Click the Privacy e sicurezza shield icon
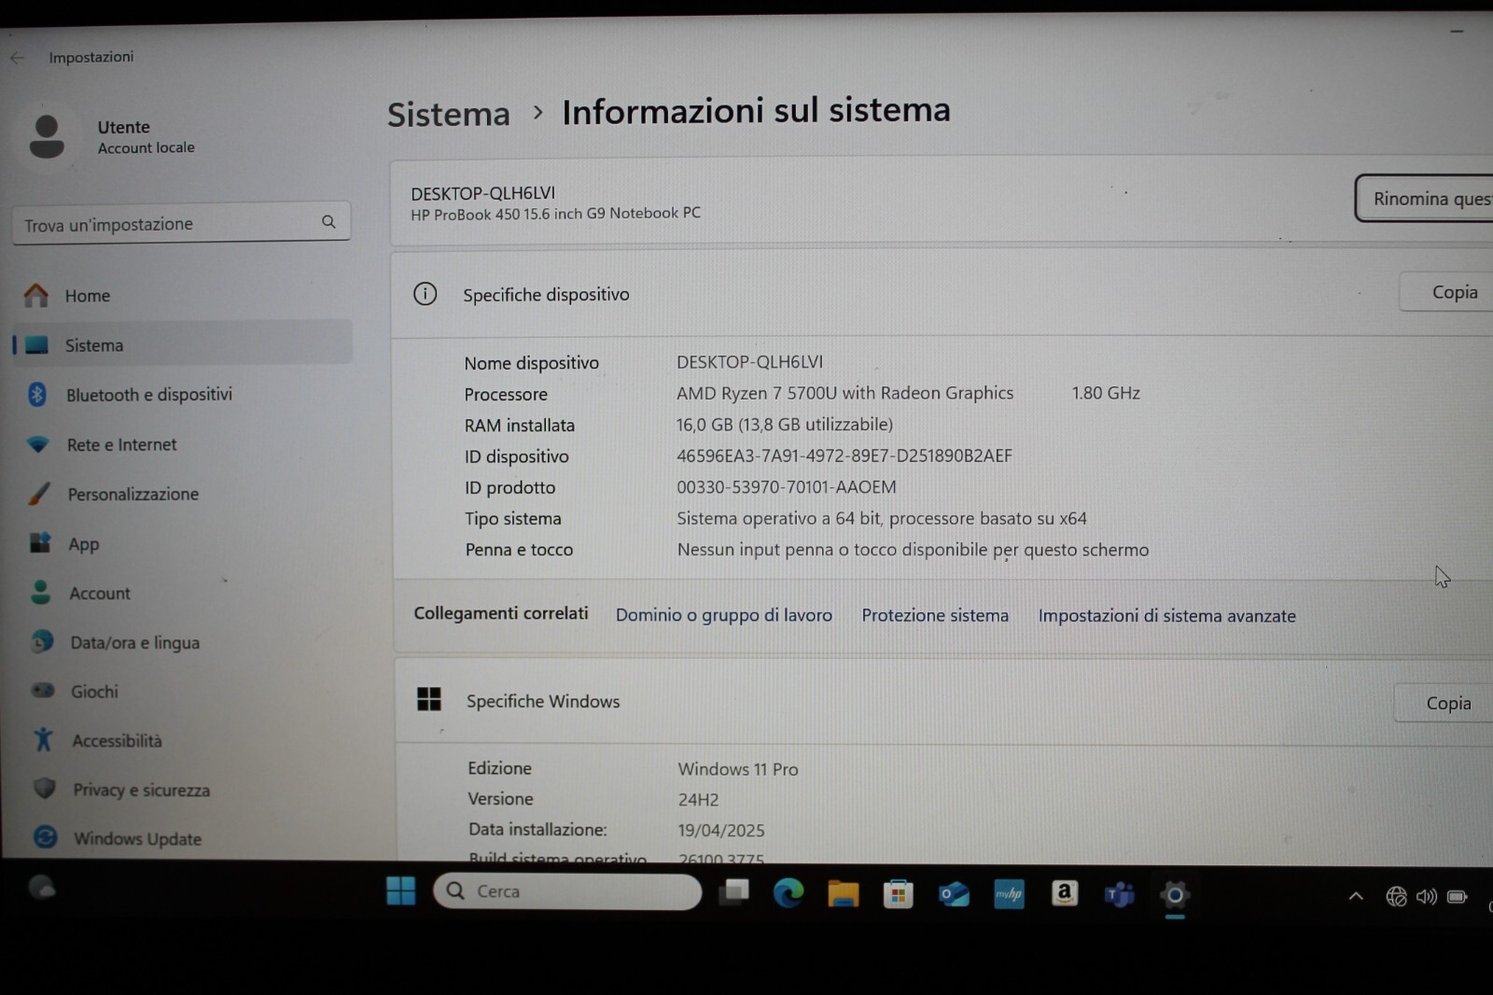 click(x=44, y=789)
